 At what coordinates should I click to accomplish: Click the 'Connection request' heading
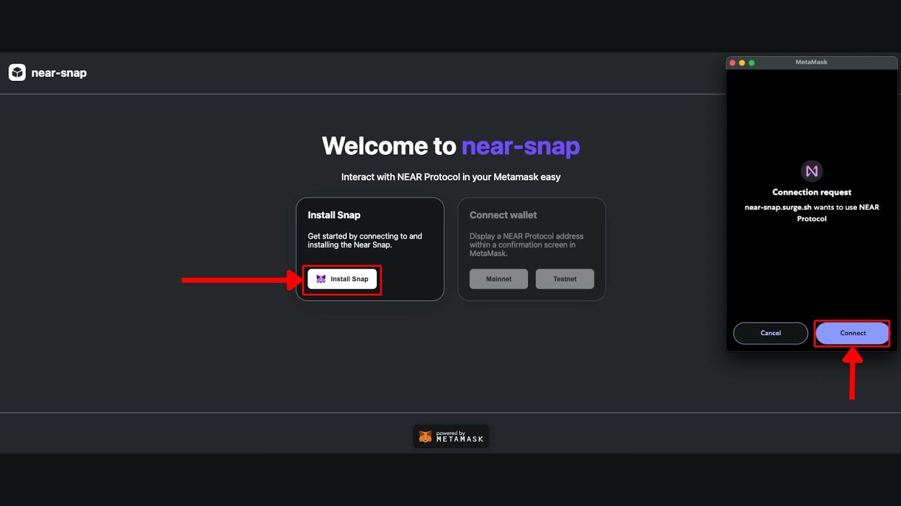[811, 192]
